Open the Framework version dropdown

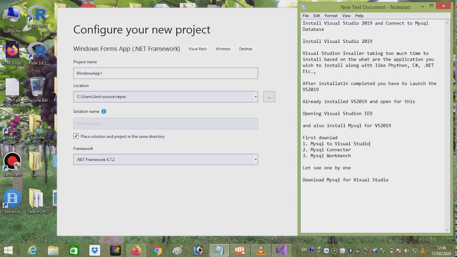166,160
